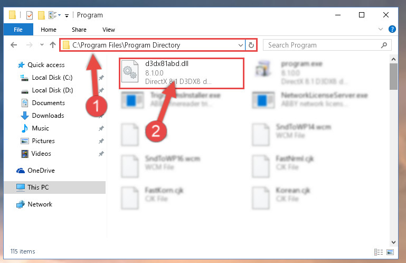406x263 pixels.
Task: Go up one folder level with the up arrow
Action: point(53,45)
